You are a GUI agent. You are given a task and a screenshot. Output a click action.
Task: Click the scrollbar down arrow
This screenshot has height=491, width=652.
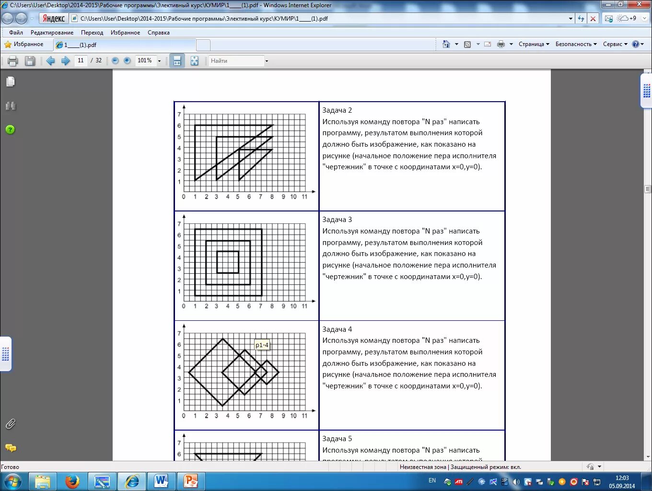648,456
